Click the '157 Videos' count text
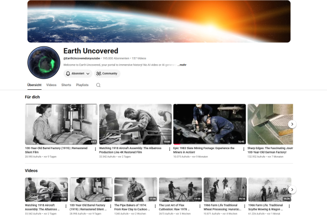 coord(139,58)
